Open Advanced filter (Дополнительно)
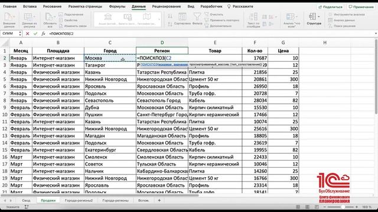The width and height of the screenshot is (378, 212). click(218, 26)
